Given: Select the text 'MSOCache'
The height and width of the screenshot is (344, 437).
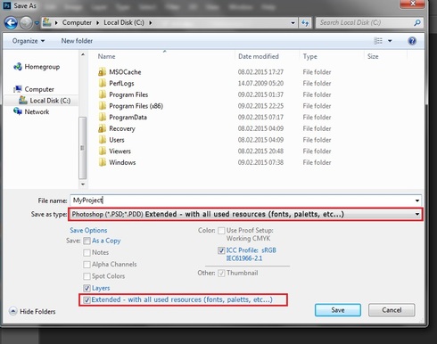Looking at the screenshot, I should click(125, 72).
